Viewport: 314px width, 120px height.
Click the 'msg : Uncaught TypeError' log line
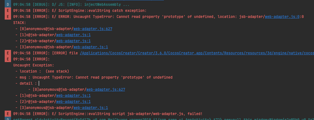point(94,77)
